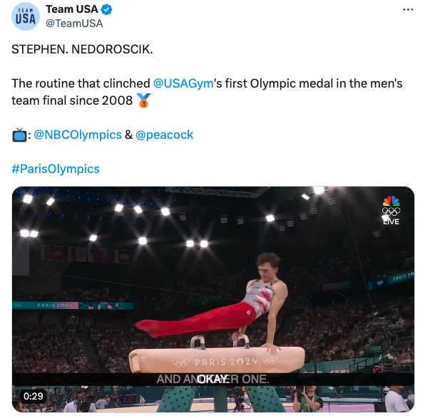Click the video caption text bar
The image size is (425, 418).
pos(213,379)
